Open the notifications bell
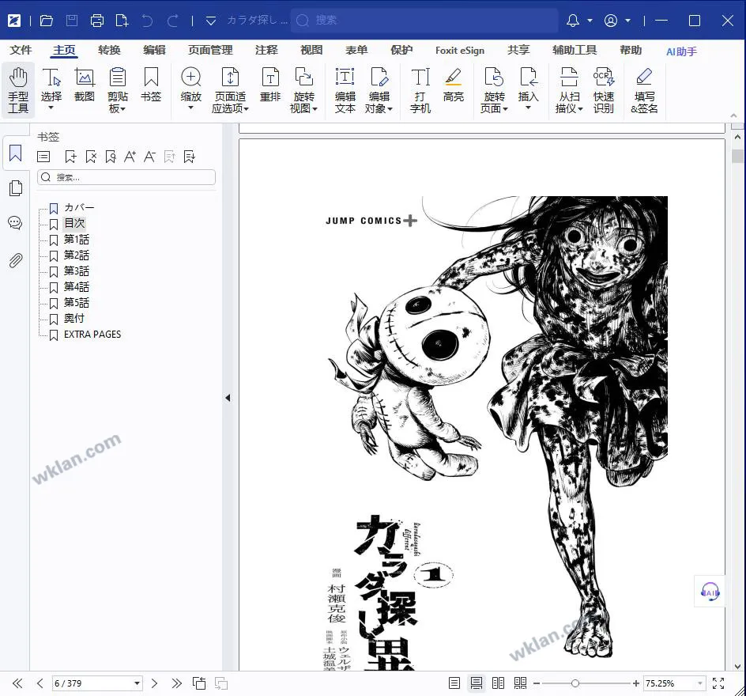Screen dimensions: 746x696 click(x=573, y=21)
